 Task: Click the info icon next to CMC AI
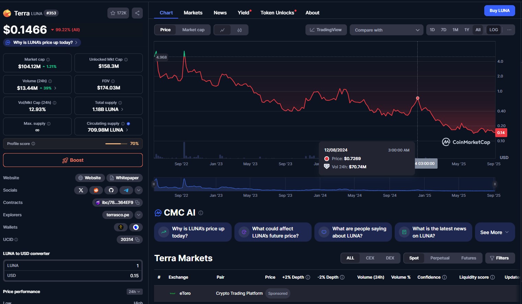pos(201,213)
